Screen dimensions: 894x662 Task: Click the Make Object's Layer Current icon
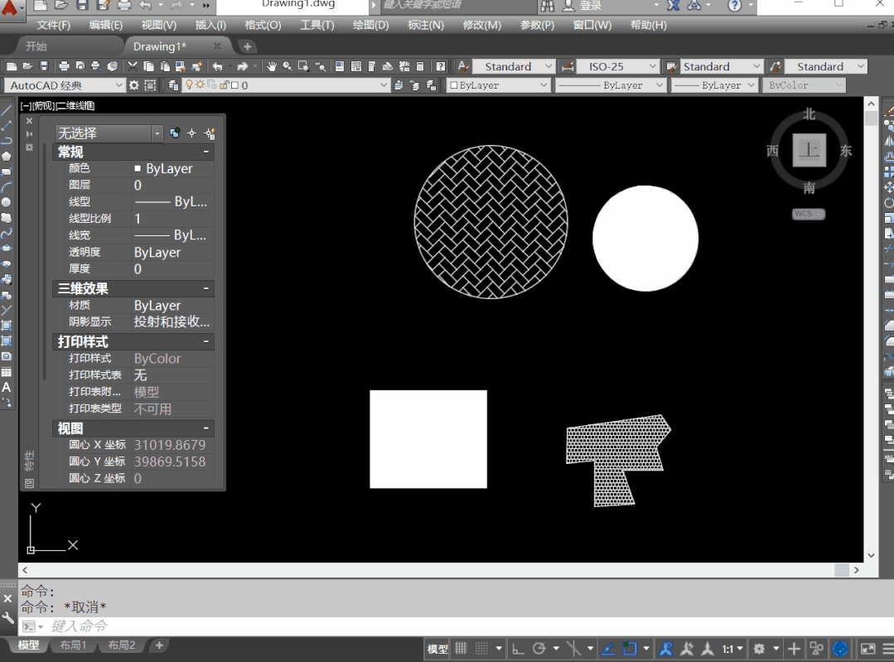[399, 85]
